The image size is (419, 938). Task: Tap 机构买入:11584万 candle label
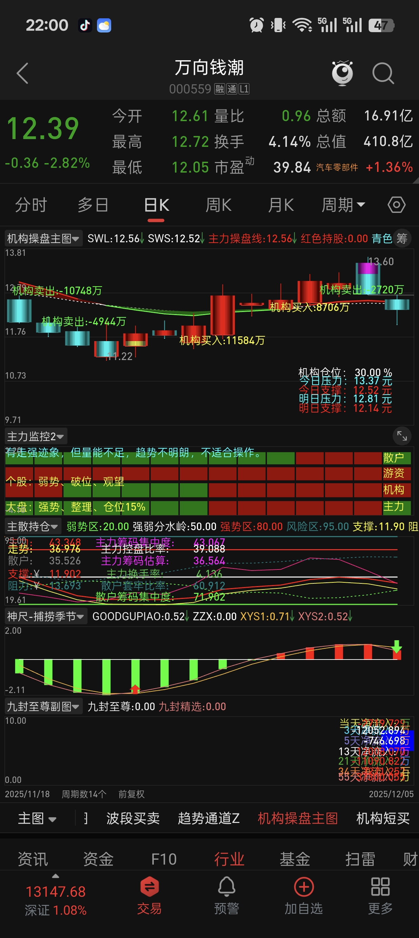click(222, 340)
